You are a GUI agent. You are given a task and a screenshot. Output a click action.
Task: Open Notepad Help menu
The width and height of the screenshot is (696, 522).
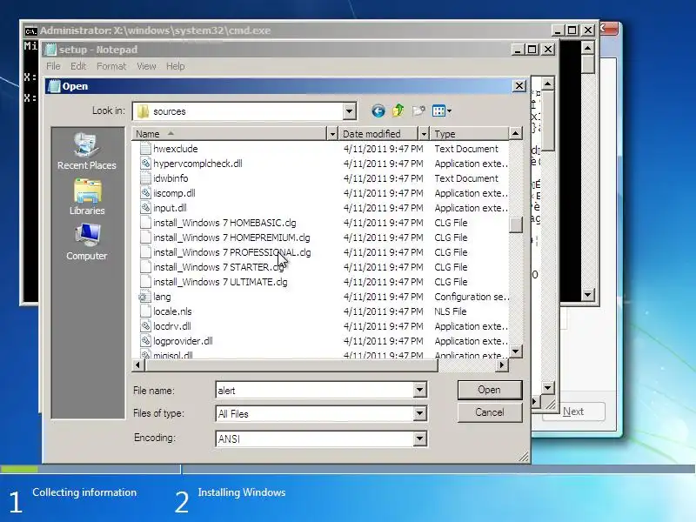tap(176, 66)
